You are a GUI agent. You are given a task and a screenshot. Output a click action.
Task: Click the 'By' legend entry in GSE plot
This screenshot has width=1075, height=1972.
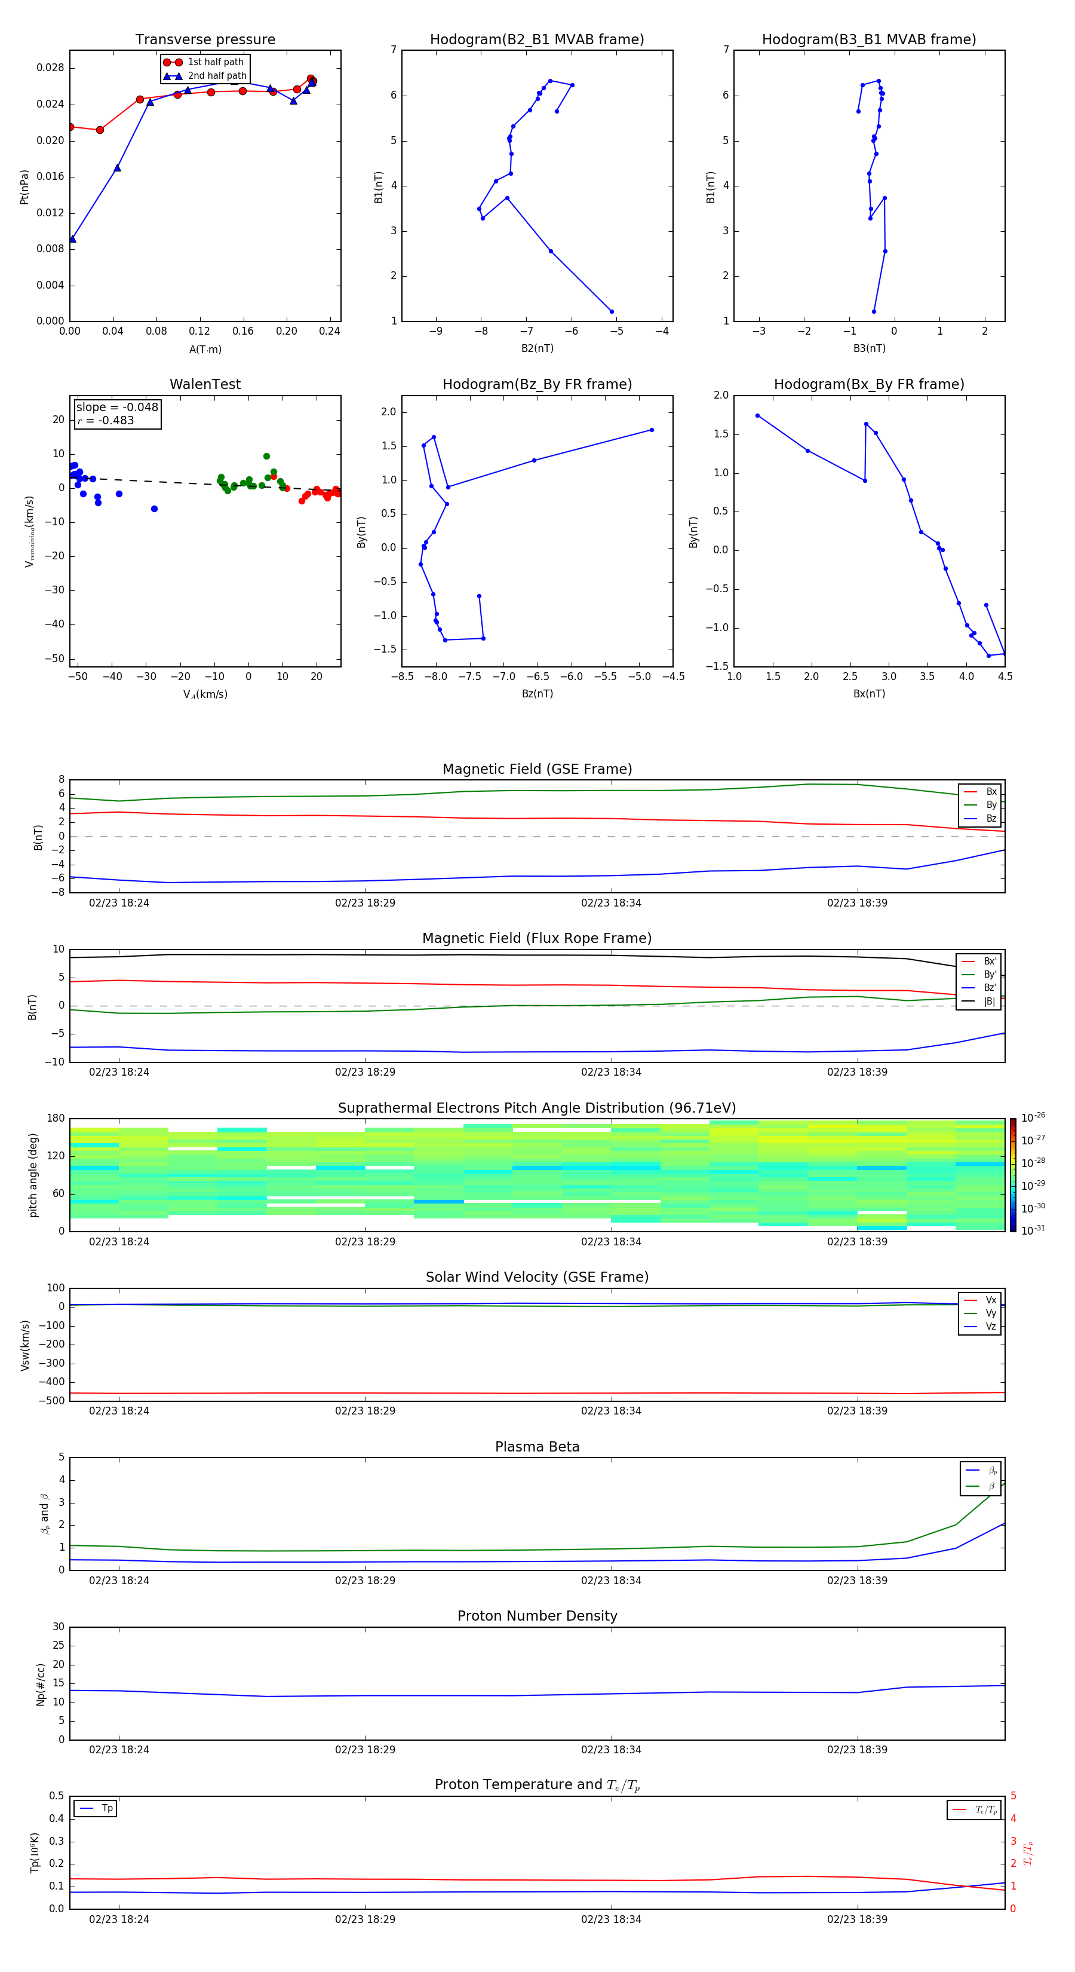tap(980, 804)
